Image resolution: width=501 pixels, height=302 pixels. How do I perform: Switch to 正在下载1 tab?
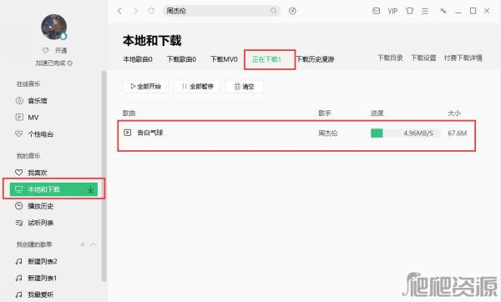[x=266, y=59]
